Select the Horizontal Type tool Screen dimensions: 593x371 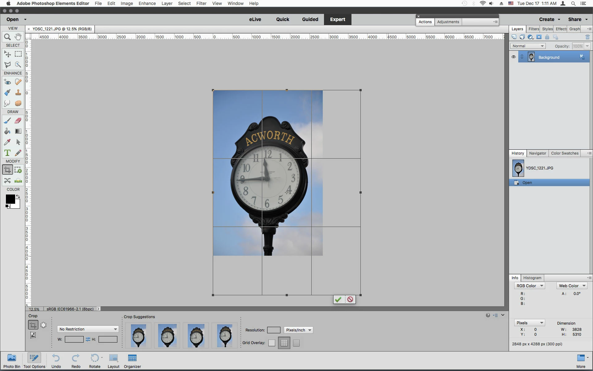pyautogui.click(x=7, y=153)
